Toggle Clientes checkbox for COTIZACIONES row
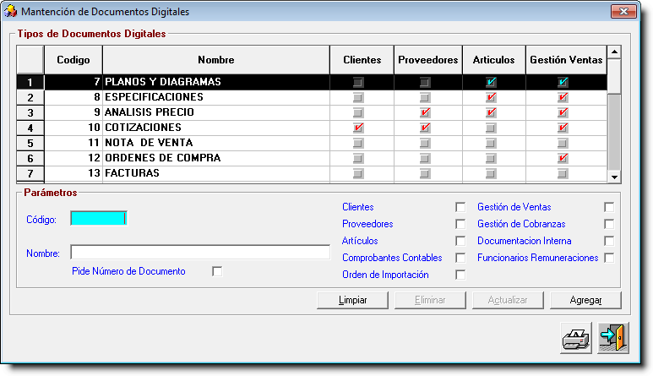The height and width of the screenshot is (376, 653). [x=358, y=128]
